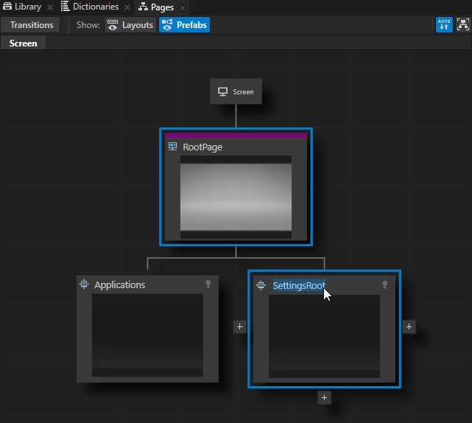Toggle the auto-arrange layout icon
The height and width of the screenshot is (423, 472).
(444, 25)
